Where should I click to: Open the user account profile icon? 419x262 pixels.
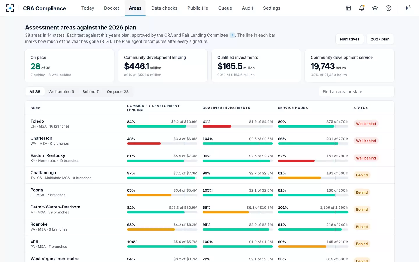point(388,8)
